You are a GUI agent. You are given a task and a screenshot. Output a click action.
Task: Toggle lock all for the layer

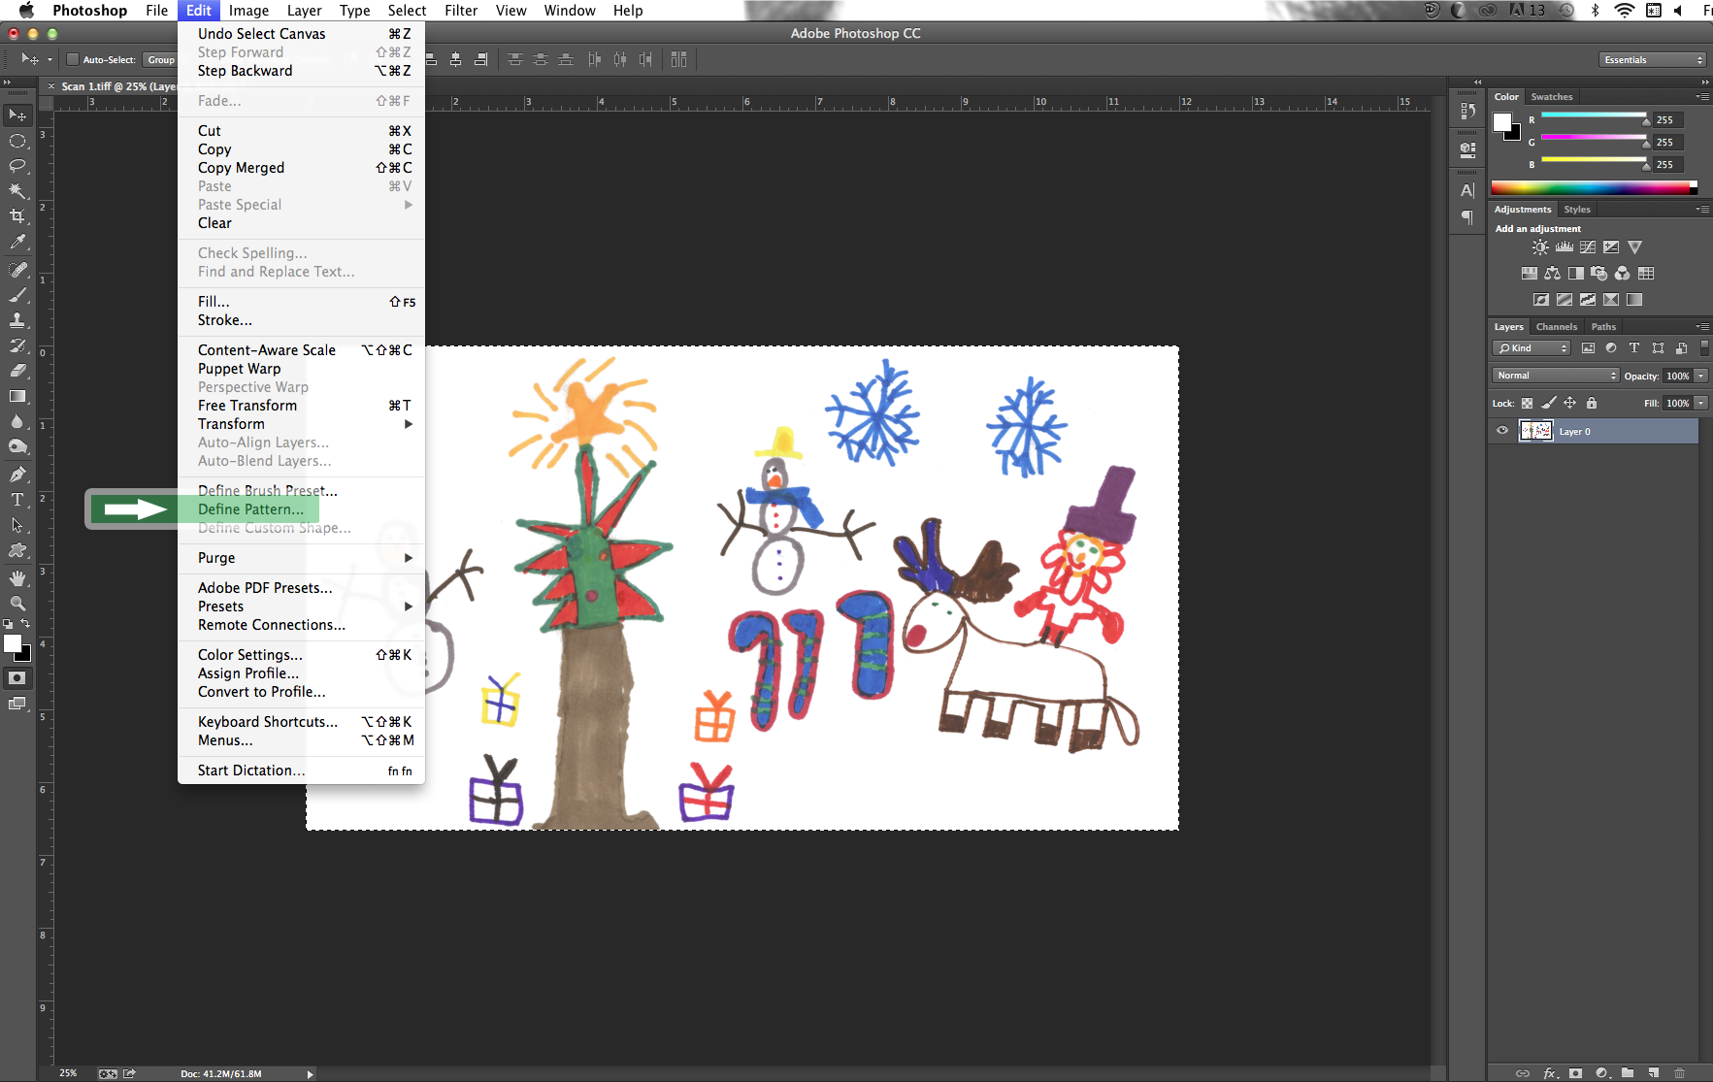(x=1592, y=403)
